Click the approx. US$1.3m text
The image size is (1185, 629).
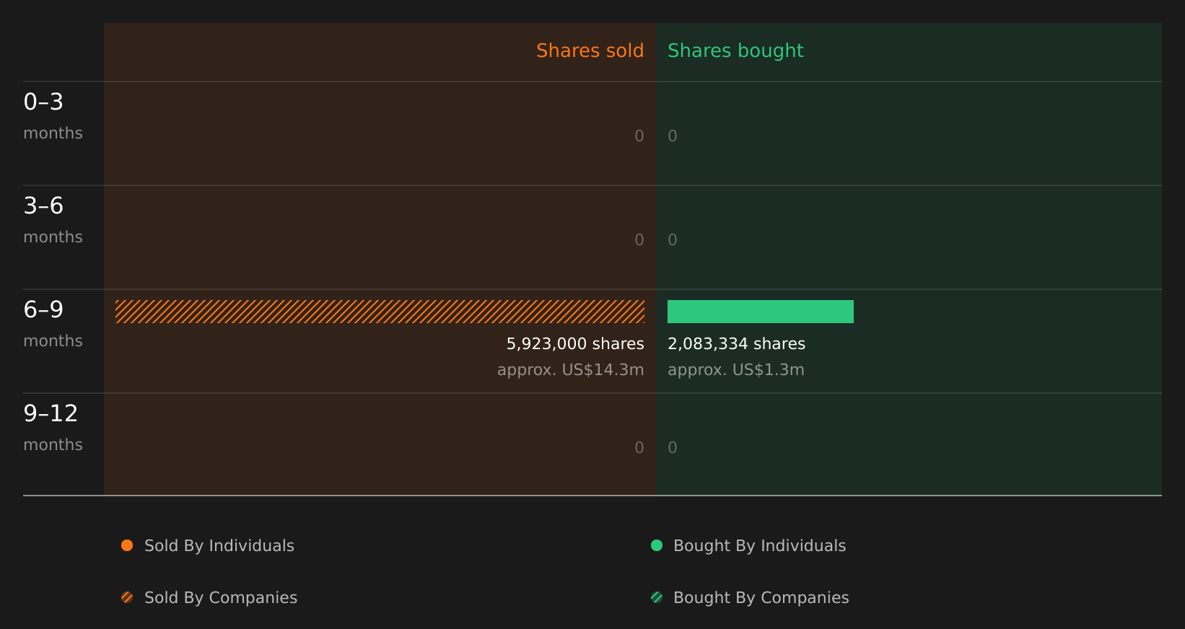pos(735,370)
